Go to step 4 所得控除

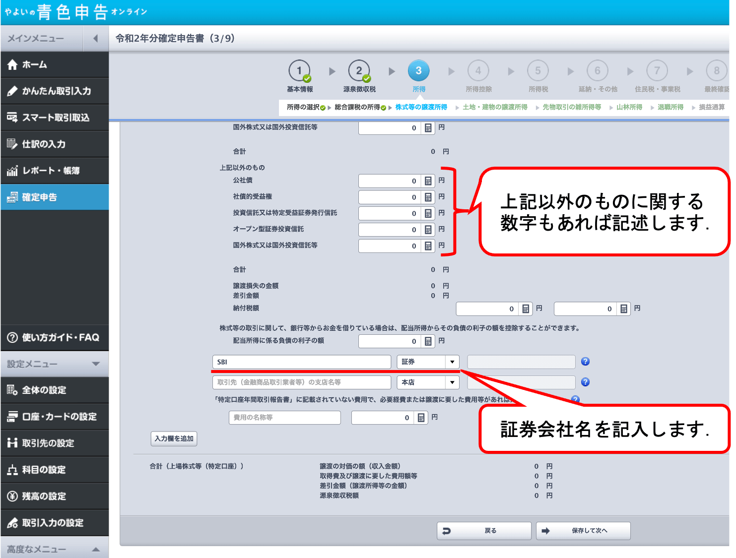click(x=478, y=76)
